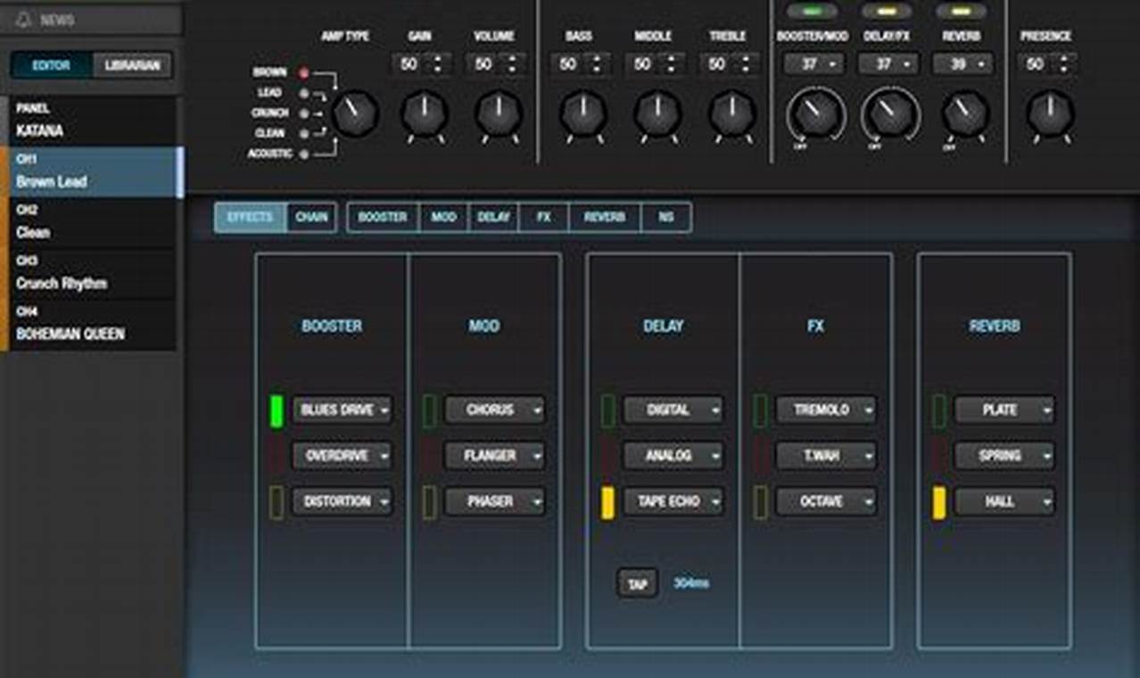
Task: Select the NS effect button
Action: [665, 218]
